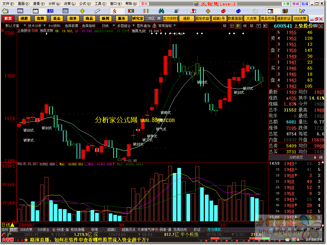The width and height of the screenshot is (327, 245).
Task: Switch to the 基金 market tab
Action: 57,18
